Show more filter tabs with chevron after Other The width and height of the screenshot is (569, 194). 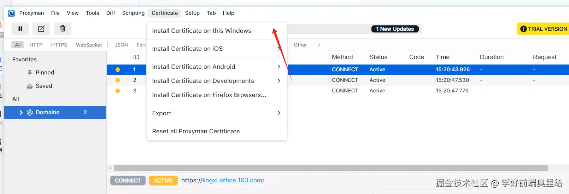tap(319, 45)
